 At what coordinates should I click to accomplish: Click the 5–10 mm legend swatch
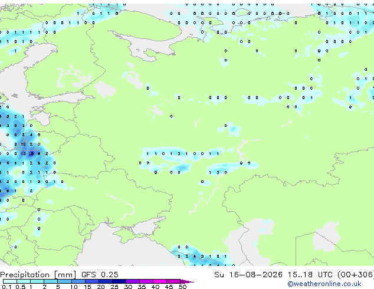pos(64,281)
